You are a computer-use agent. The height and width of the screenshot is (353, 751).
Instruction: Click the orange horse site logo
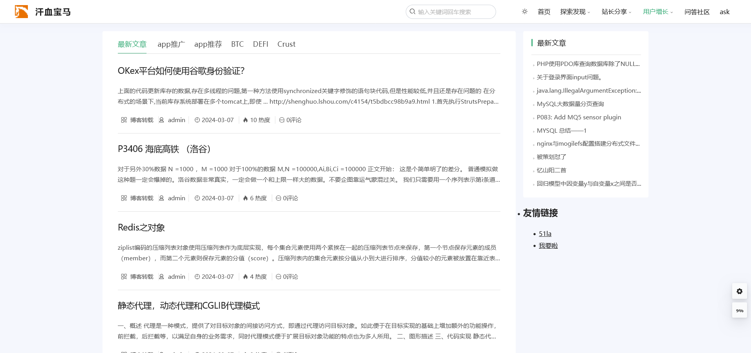pos(22,12)
